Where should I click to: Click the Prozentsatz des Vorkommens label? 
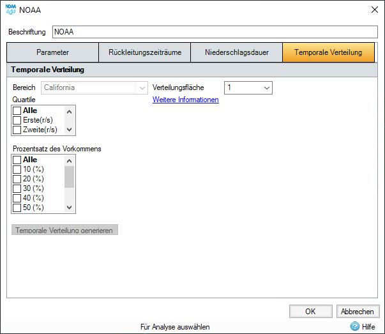coord(57,149)
